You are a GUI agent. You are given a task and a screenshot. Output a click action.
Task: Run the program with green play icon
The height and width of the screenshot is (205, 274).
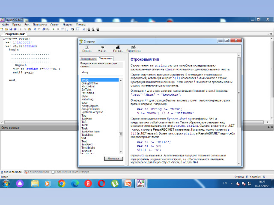(53, 29)
